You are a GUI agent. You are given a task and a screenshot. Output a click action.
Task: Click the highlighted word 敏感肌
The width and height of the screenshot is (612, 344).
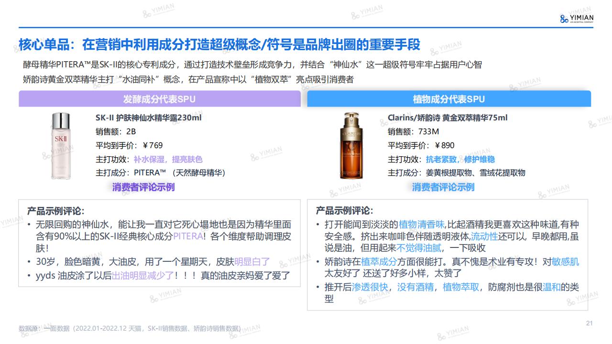click(565, 261)
